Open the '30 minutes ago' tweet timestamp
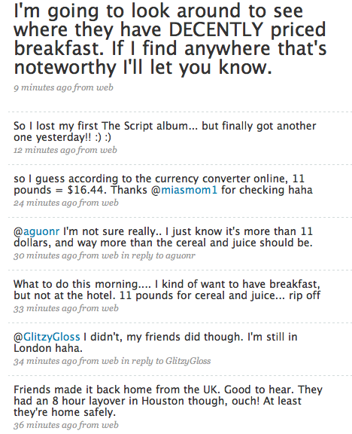Screen dimensions: 352x434 [x=46, y=255]
